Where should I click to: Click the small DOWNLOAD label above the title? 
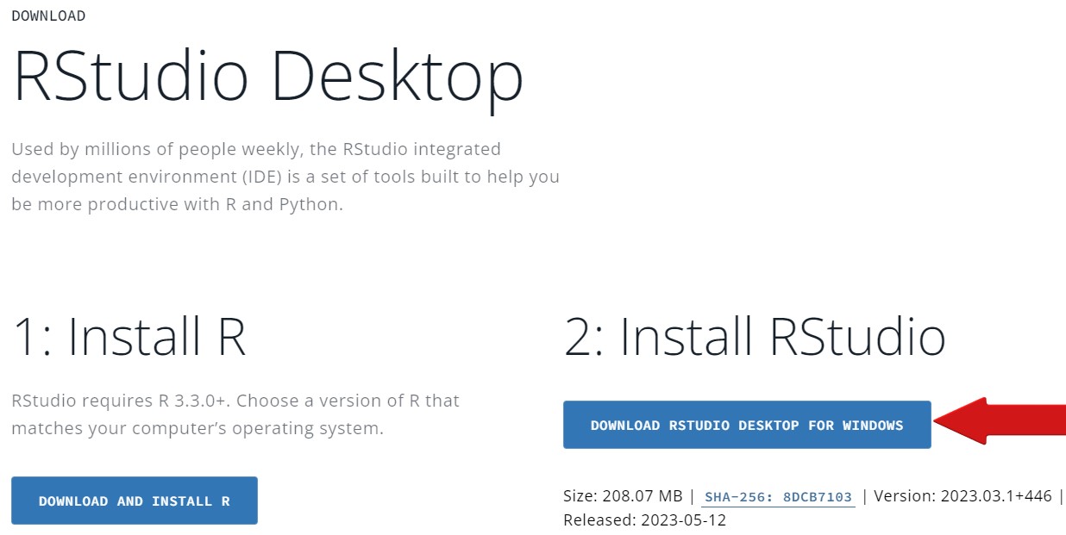click(48, 16)
